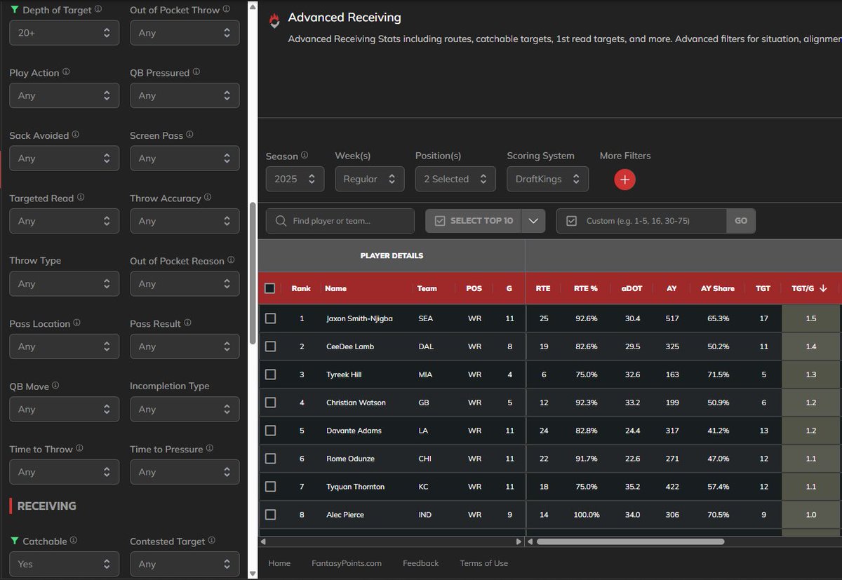The width and height of the screenshot is (842, 580).
Task: Click the table's horizontal scrollbar thumb
Action: click(x=630, y=541)
